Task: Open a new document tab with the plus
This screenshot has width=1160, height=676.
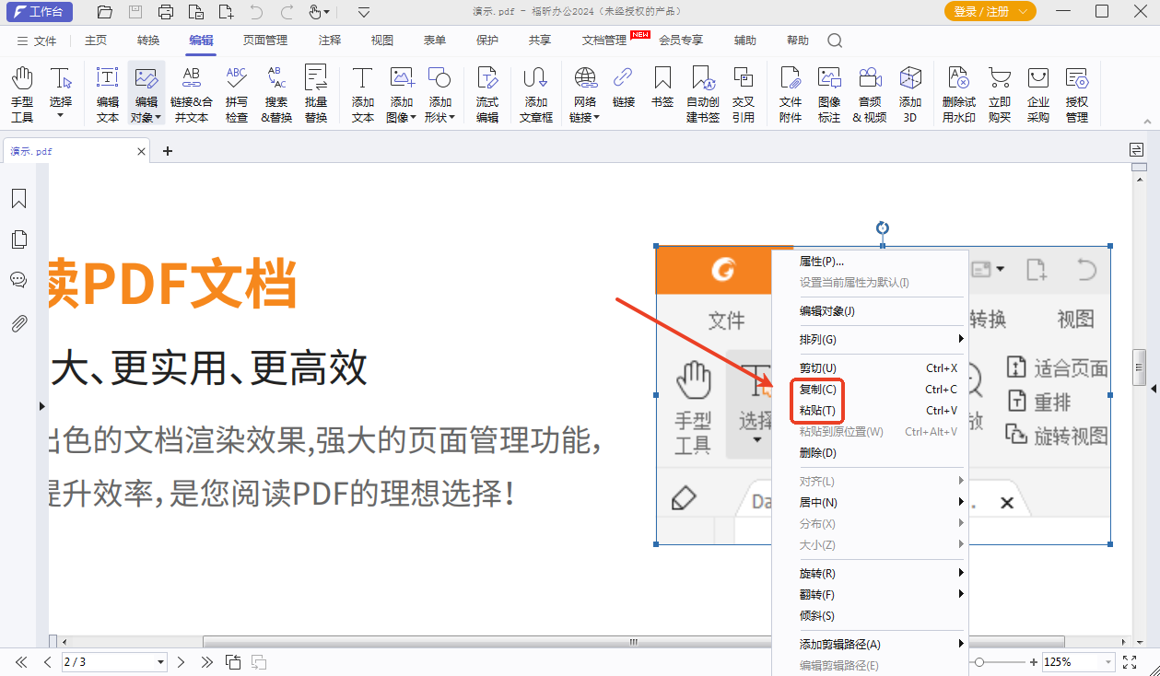Action: pos(167,150)
